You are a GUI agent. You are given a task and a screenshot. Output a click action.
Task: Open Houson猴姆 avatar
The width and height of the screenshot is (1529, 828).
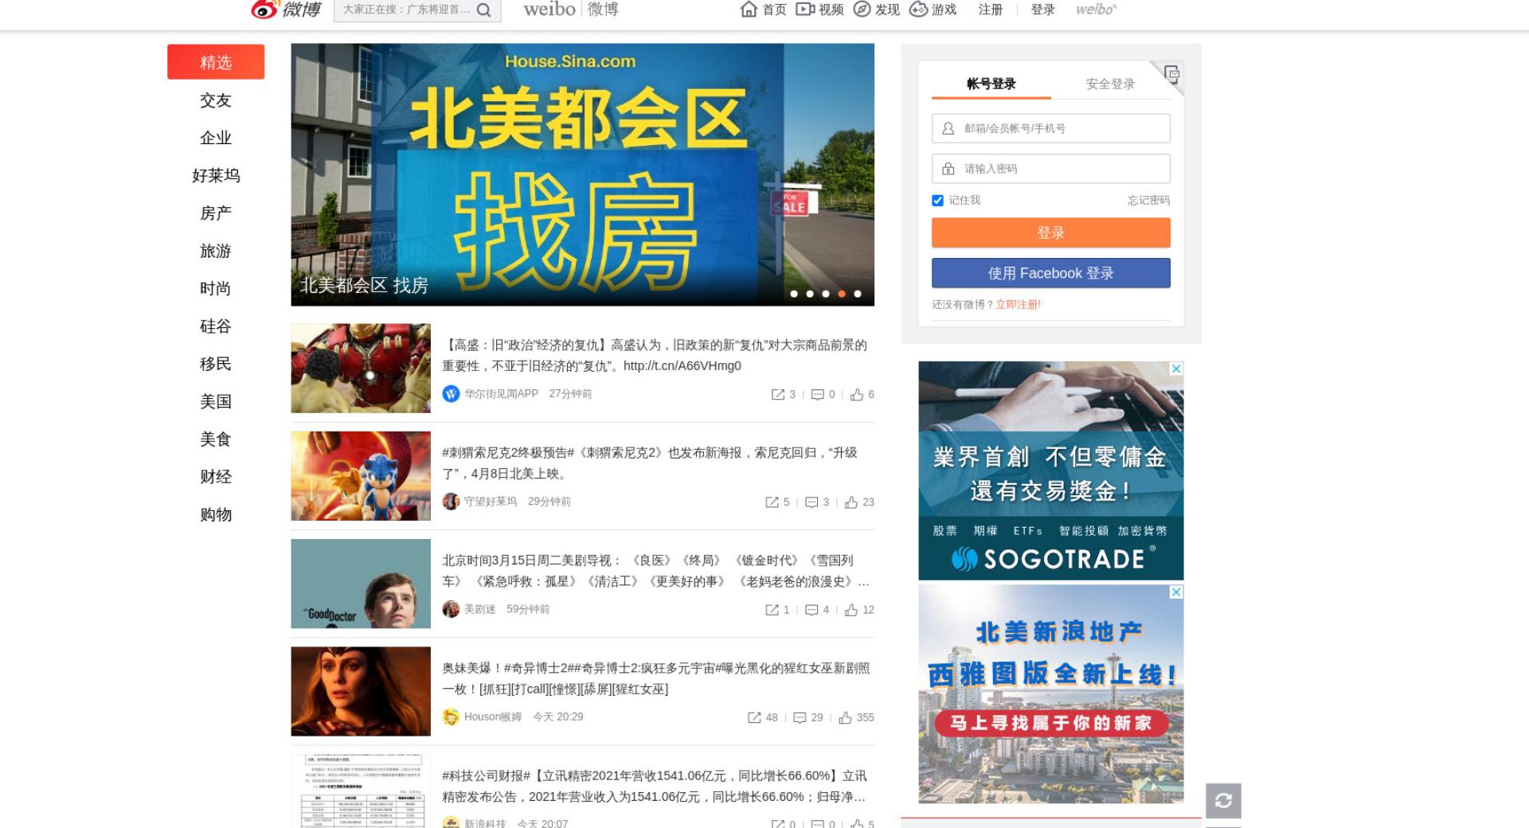point(451,717)
